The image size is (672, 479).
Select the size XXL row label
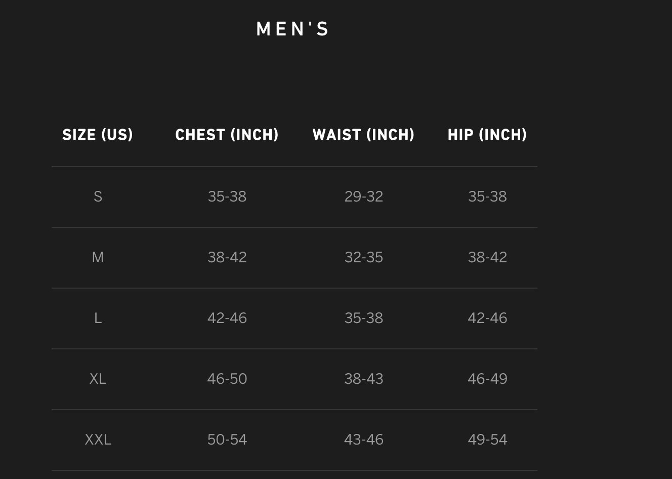point(98,440)
